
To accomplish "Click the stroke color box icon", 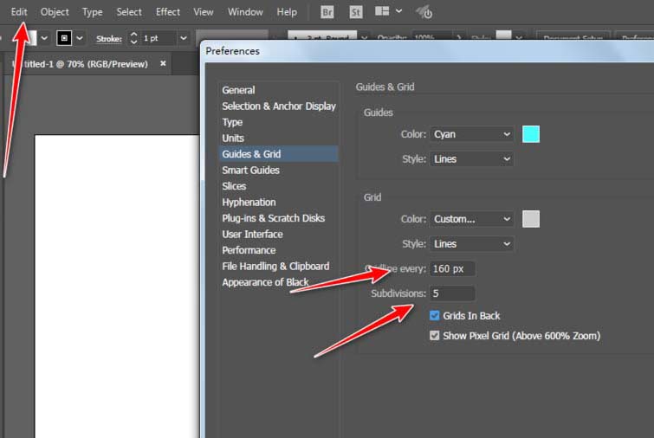I will (64, 38).
